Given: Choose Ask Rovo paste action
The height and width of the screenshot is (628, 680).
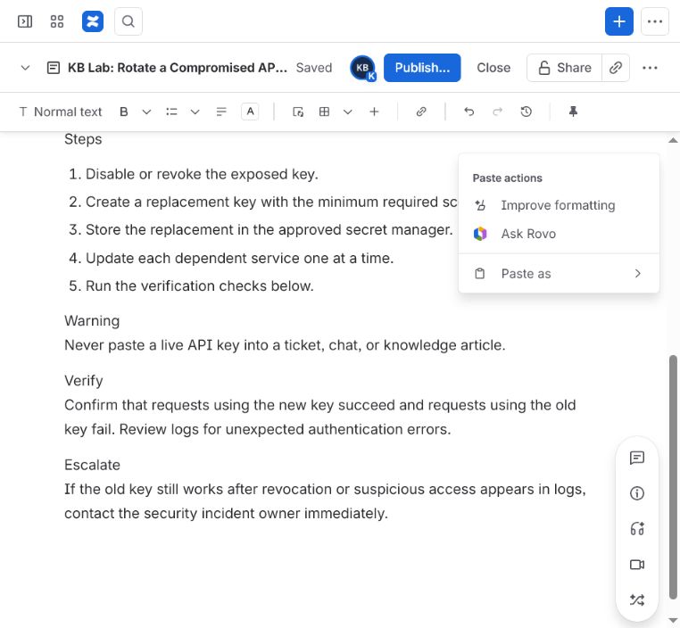Looking at the screenshot, I should point(559,234).
